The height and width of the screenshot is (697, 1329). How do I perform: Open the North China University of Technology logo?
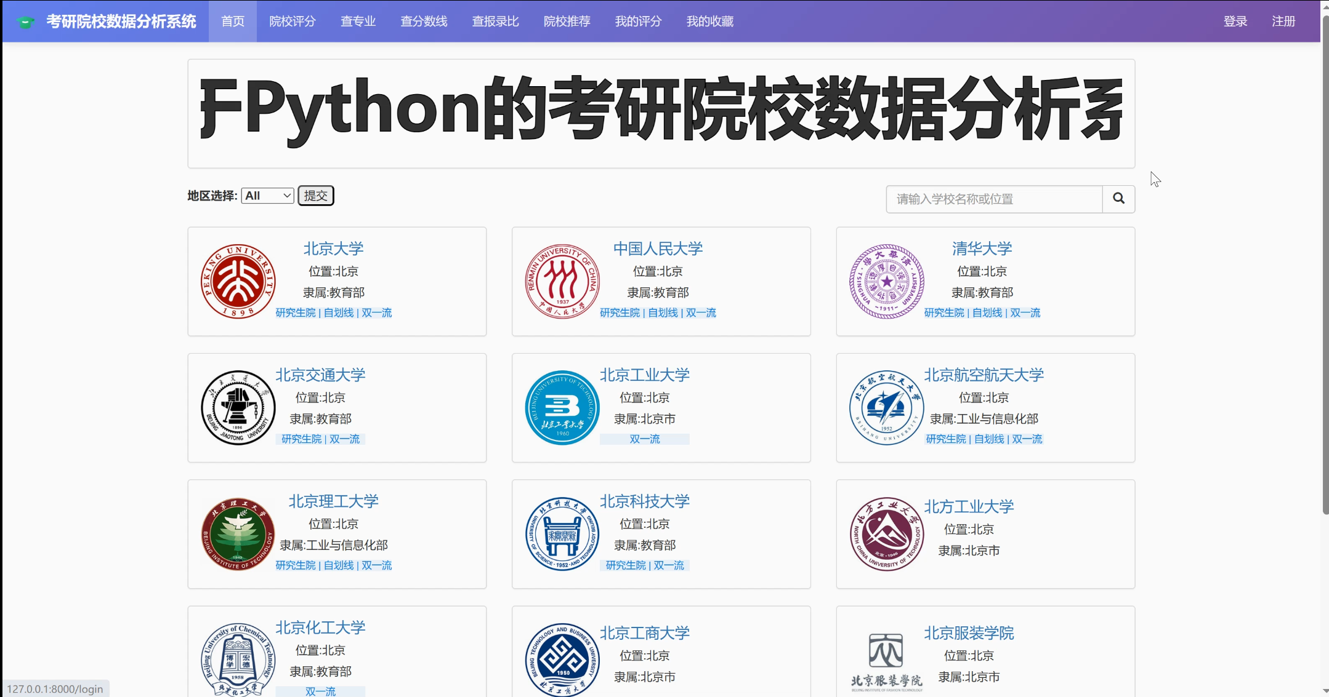click(x=886, y=534)
